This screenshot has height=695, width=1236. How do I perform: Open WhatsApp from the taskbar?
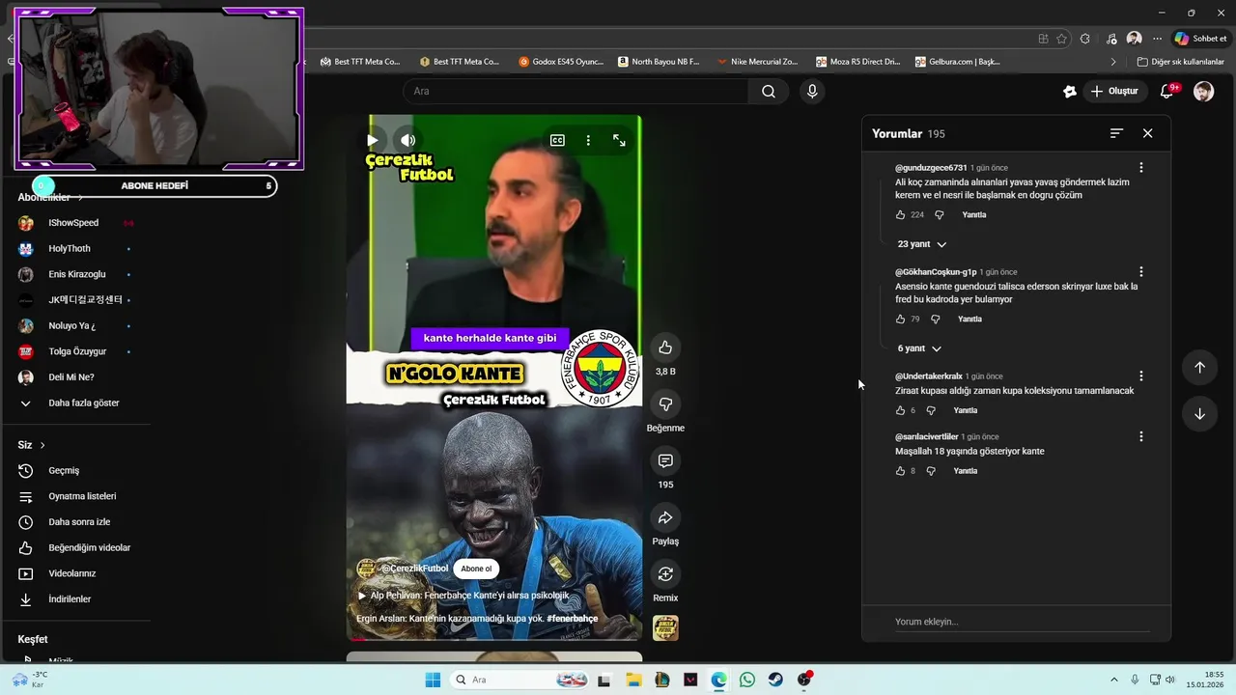(747, 680)
